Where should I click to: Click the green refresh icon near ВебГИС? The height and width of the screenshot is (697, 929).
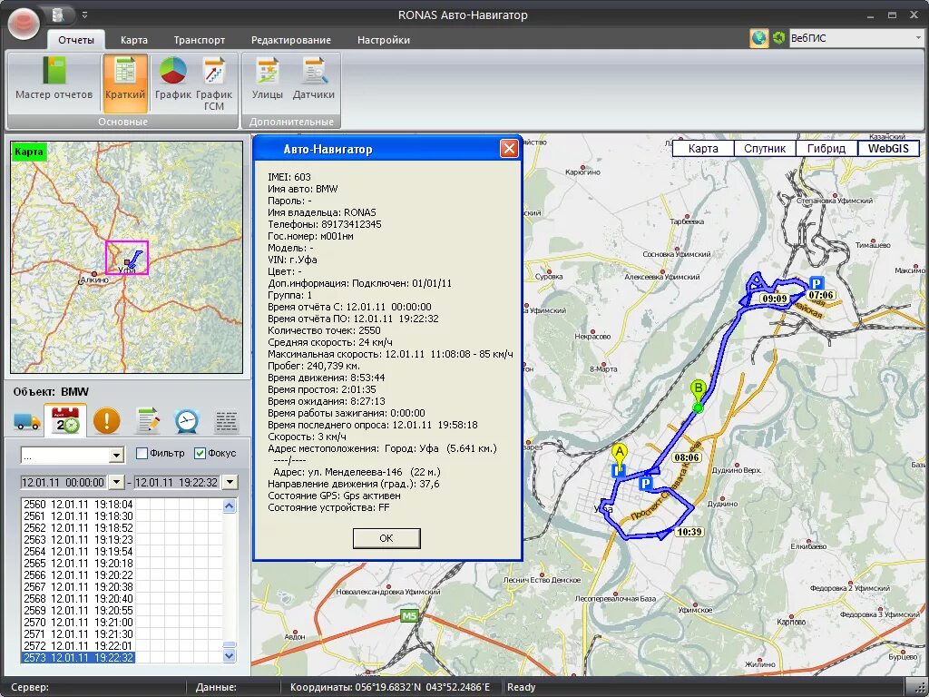(x=778, y=38)
